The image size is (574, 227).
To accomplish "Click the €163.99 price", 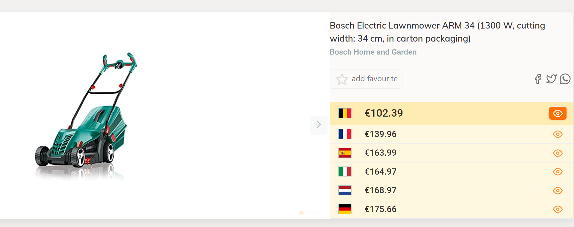I will (x=380, y=153).
